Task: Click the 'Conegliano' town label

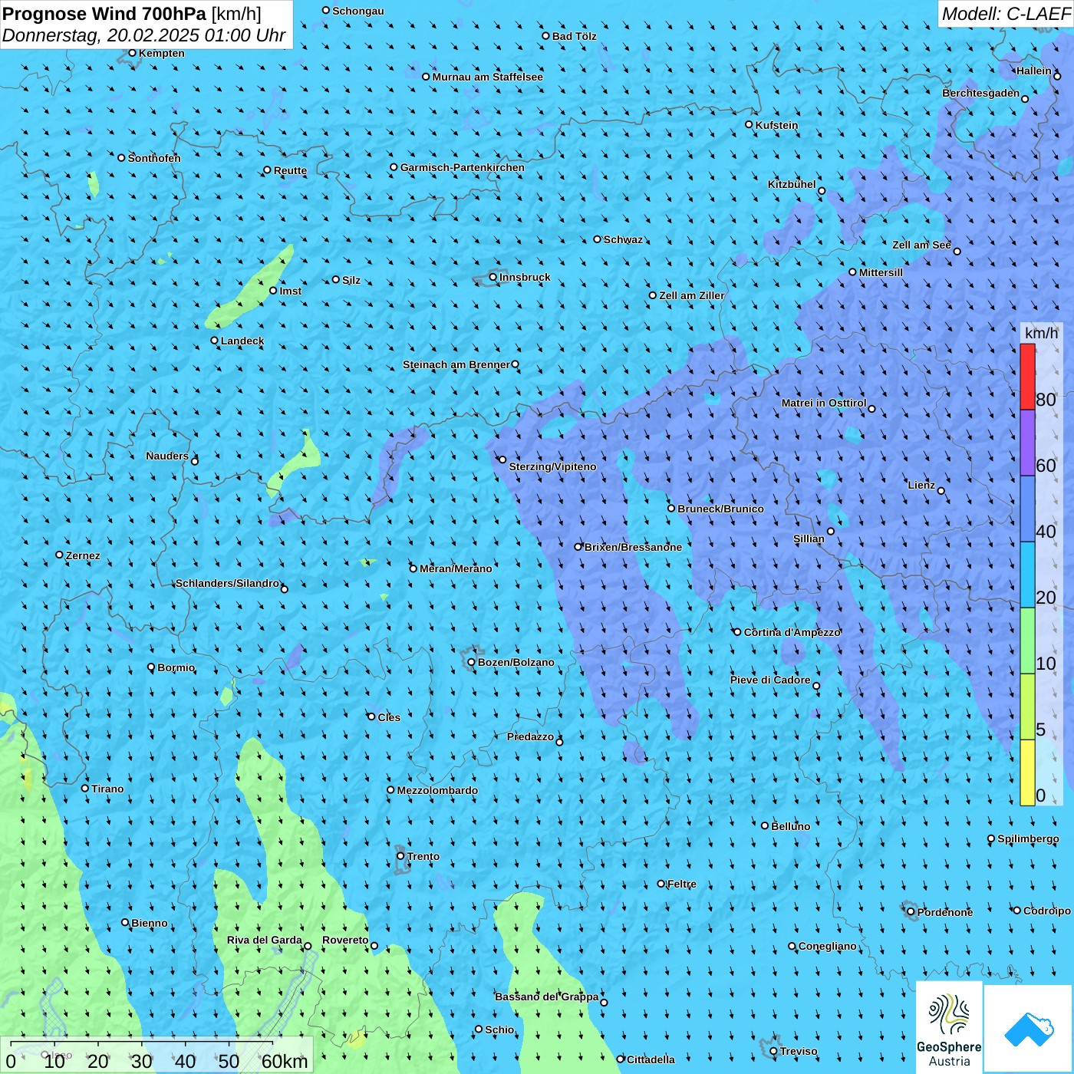Action: click(x=828, y=946)
